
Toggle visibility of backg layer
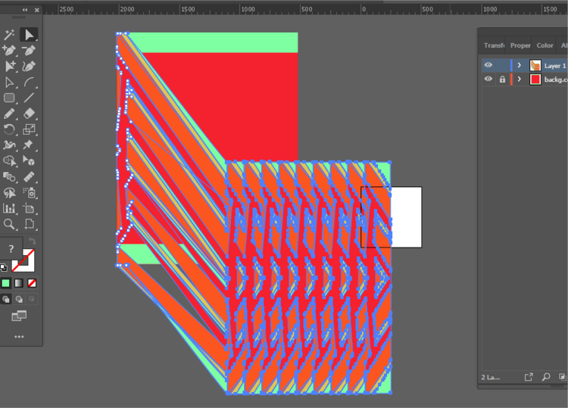(488, 79)
